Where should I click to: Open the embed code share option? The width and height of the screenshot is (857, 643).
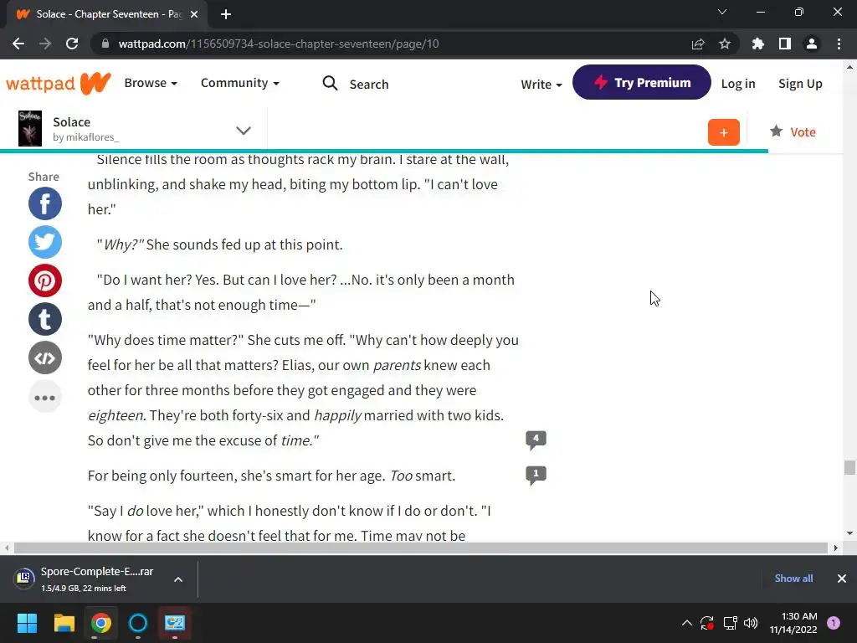pos(45,358)
